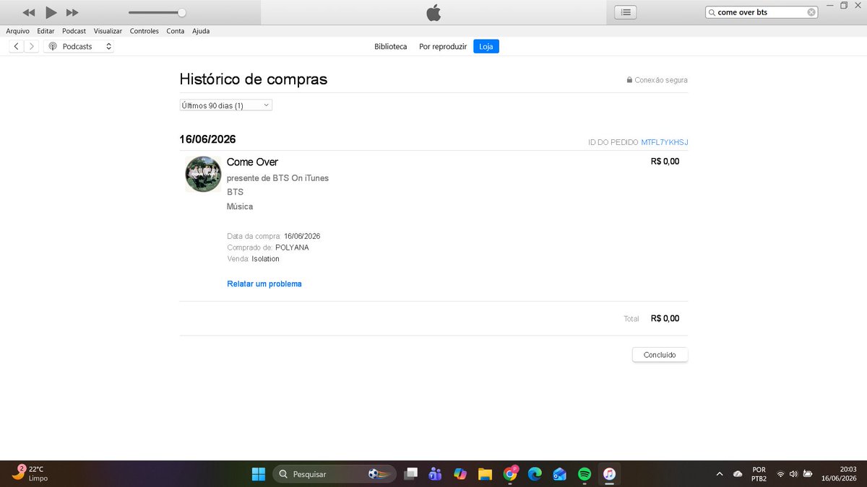Clear the search field with the X icon
This screenshot has width=867, height=487.
point(811,12)
